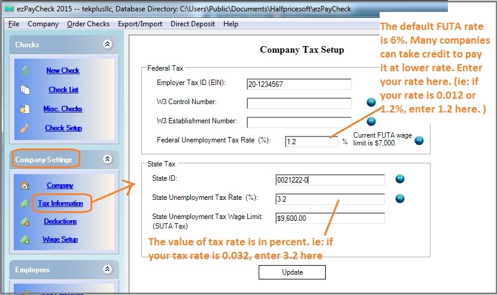Open the File menu
The height and width of the screenshot is (295, 497).
pyautogui.click(x=14, y=24)
